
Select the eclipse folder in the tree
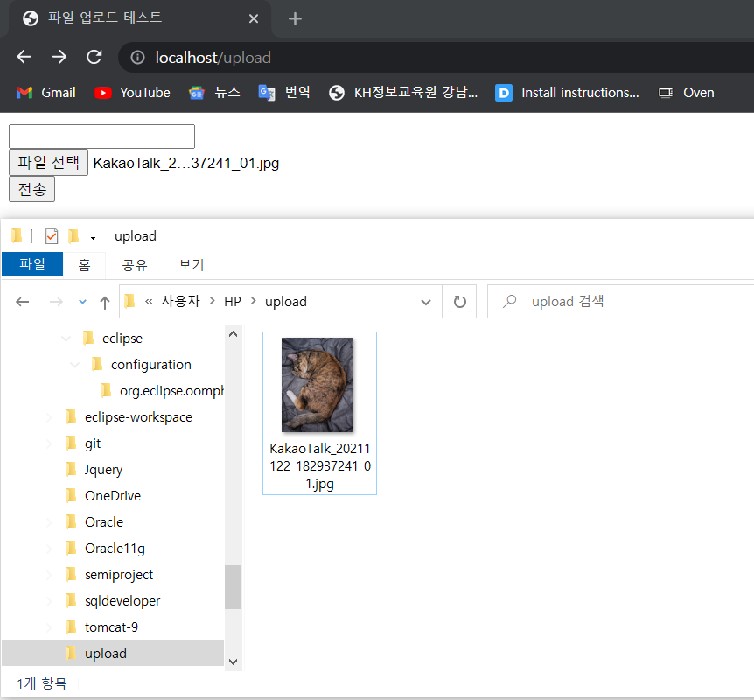coord(122,339)
